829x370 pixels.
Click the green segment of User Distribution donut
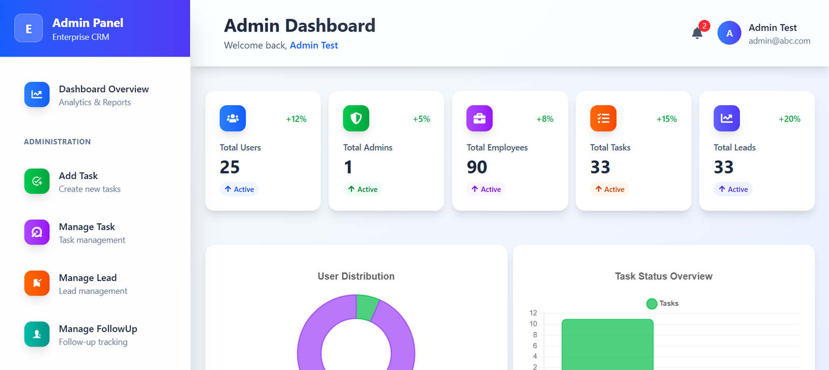coord(367,307)
